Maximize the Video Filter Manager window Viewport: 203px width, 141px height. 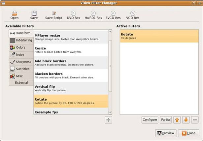tap(194, 3)
